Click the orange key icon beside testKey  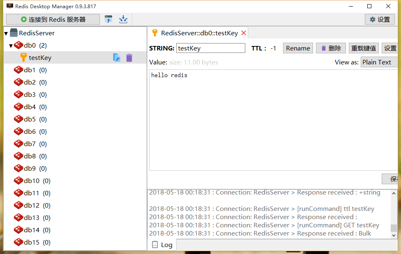pyautogui.click(x=23, y=57)
